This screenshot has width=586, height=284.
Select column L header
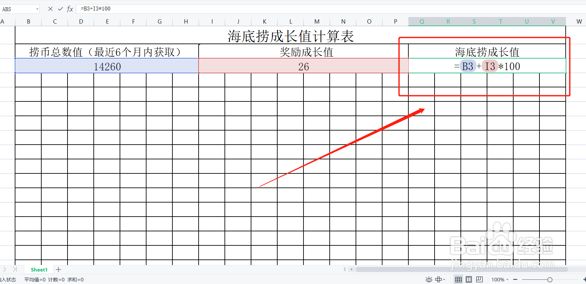291,22
